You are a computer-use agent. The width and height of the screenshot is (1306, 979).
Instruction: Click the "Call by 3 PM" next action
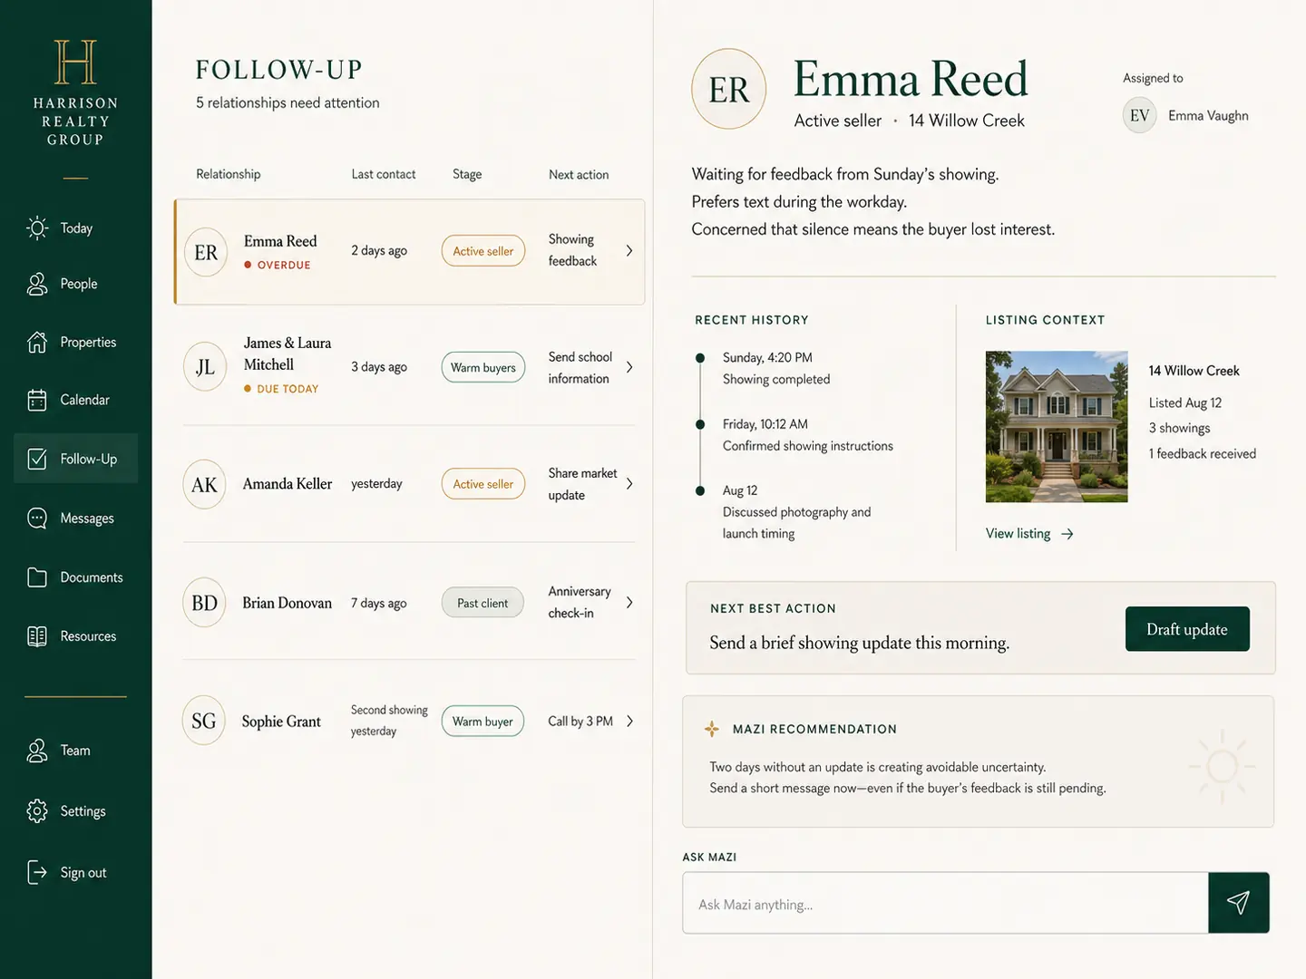[580, 722]
